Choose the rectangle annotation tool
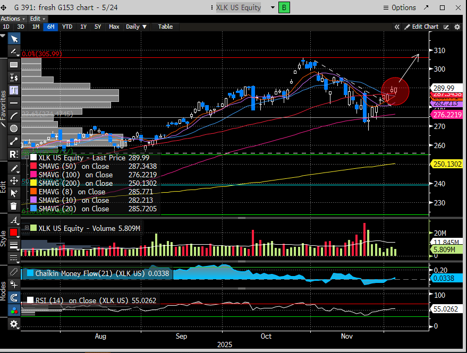467x353 pixels. 14,65
